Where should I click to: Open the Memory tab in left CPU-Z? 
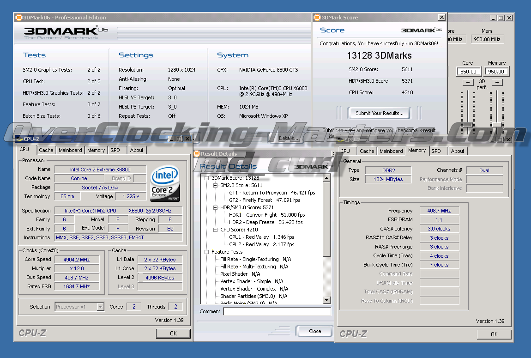point(96,151)
